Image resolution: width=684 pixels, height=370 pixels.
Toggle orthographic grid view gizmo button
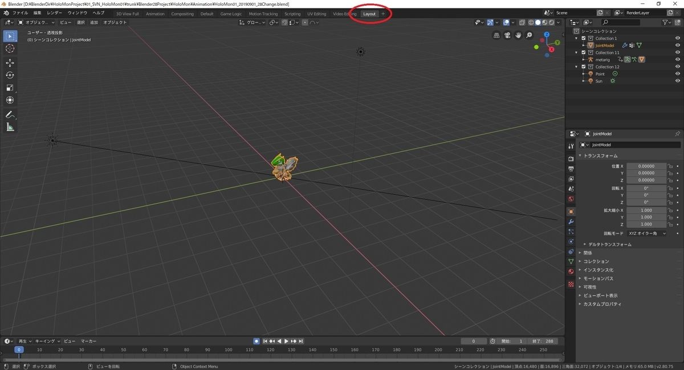point(496,35)
